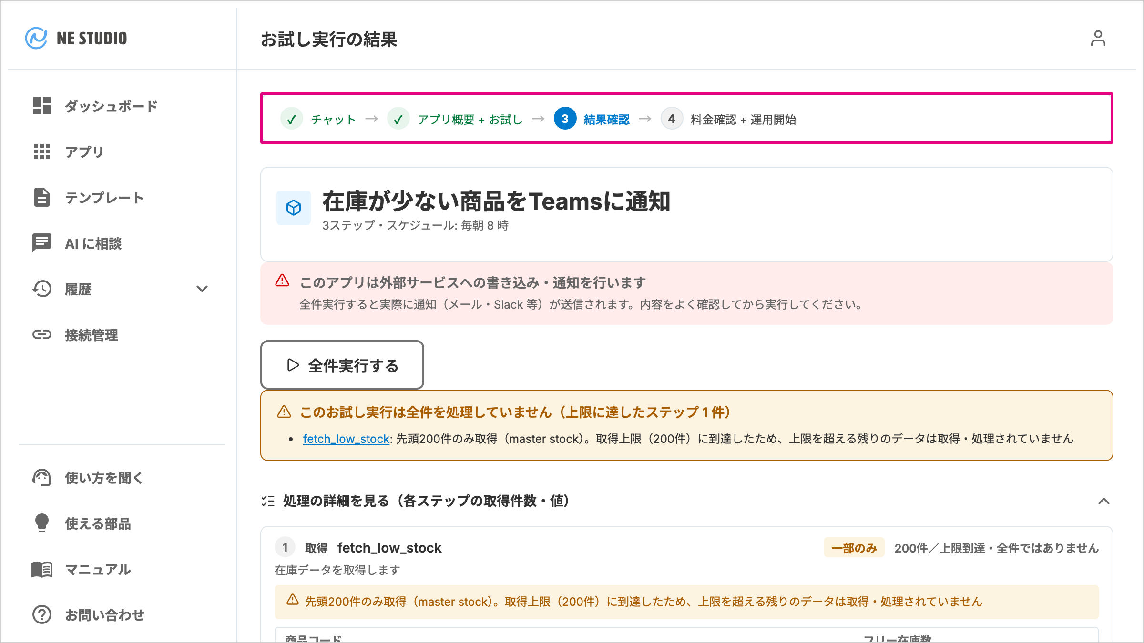
Task: Click the ダッシュボード grid icon
Action: 42,106
